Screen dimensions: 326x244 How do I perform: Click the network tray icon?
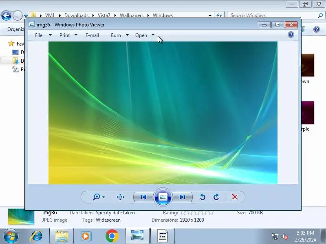(275, 236)
